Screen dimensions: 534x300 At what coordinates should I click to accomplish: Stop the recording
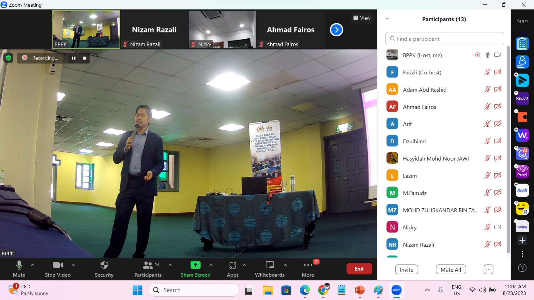pos(85,58)
